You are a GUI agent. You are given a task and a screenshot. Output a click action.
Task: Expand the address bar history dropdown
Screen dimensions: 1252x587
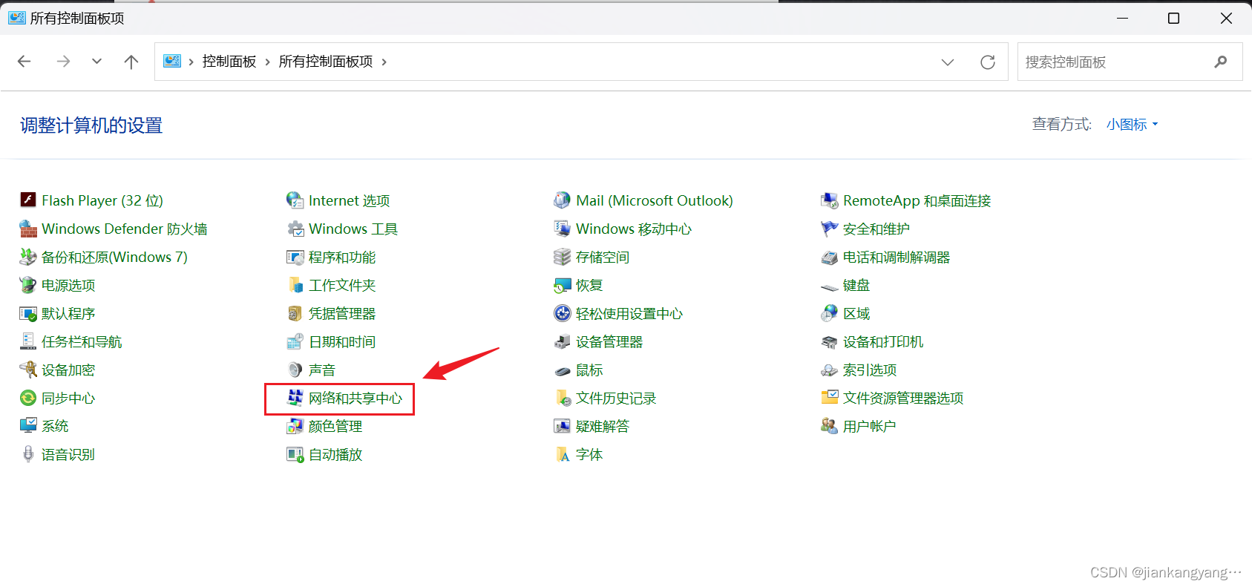point(948,62)
